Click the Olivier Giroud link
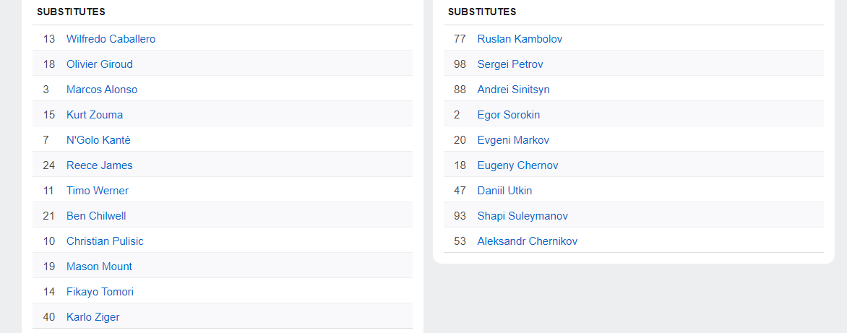Image resolution: width=847 pixels, height=333 pixels. click(x=99, y=64)
